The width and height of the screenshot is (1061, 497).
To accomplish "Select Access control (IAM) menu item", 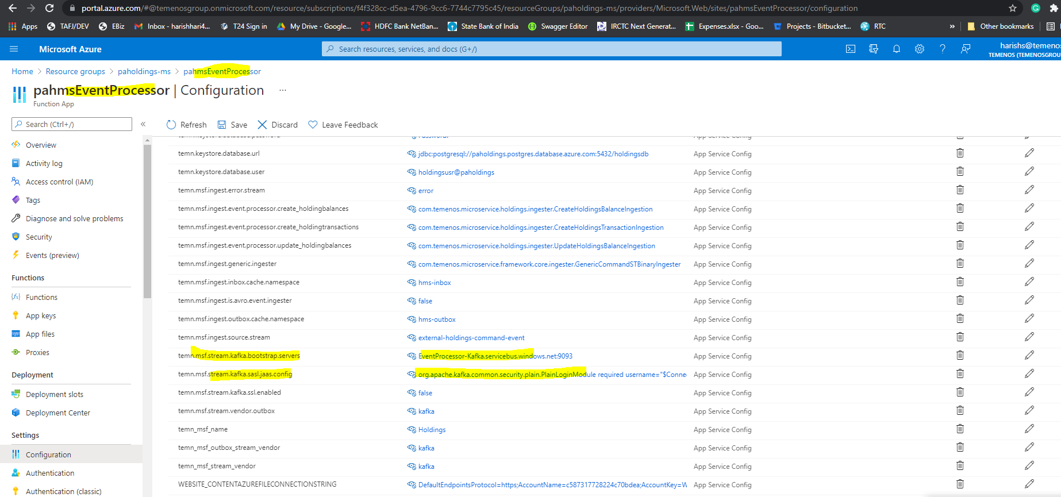I will (59, 182).
